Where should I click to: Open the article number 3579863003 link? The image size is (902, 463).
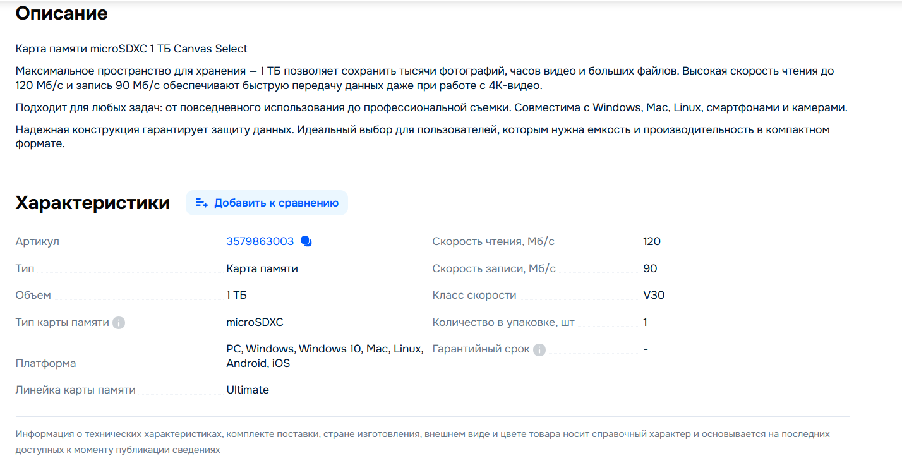(260, 241)
